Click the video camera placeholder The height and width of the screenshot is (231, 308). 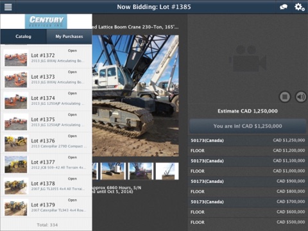248,58
